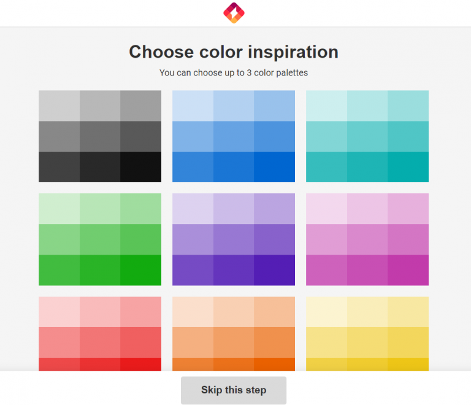The image size is (471, 405).
Task: Choose the blue color palette
Action: 234,136
